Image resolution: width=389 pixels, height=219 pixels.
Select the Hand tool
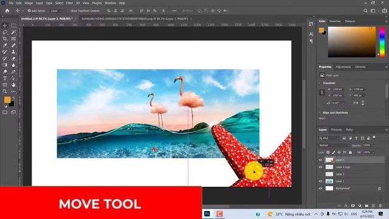coord(13,85)
